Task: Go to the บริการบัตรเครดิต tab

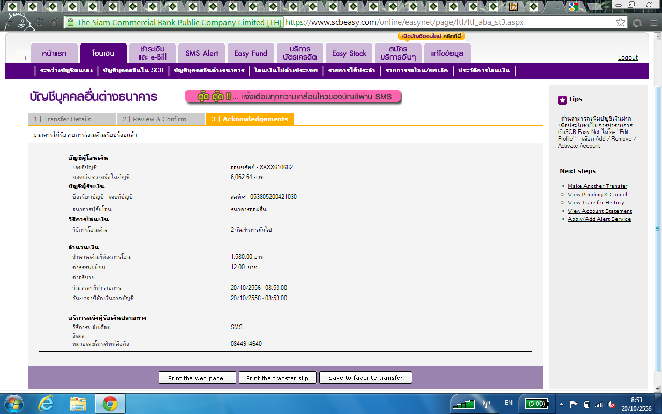Action: 299,53
